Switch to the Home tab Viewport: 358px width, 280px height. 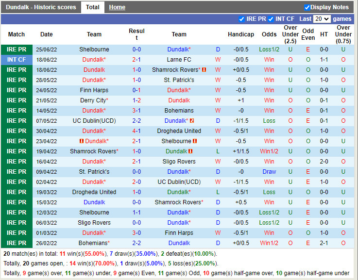[x=117, y=7]
